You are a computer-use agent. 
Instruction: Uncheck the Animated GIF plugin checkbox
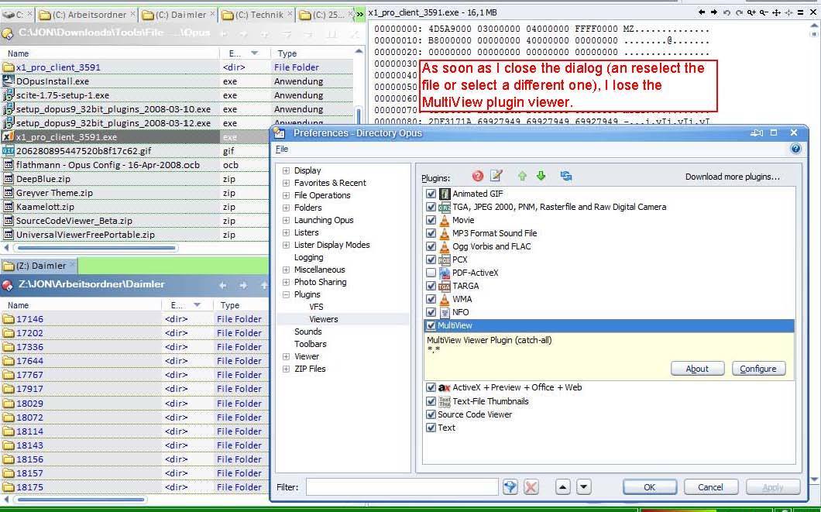[431, 194]
